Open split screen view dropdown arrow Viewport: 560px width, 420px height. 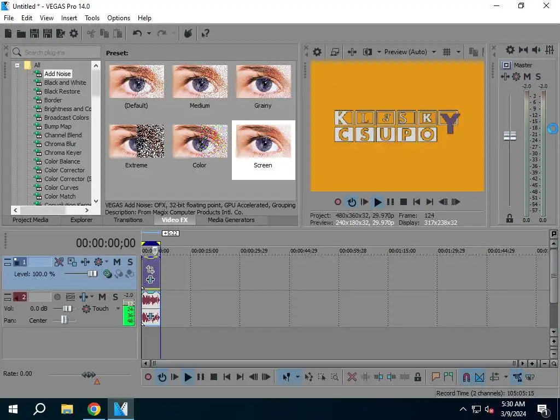[x=379, y=52]
